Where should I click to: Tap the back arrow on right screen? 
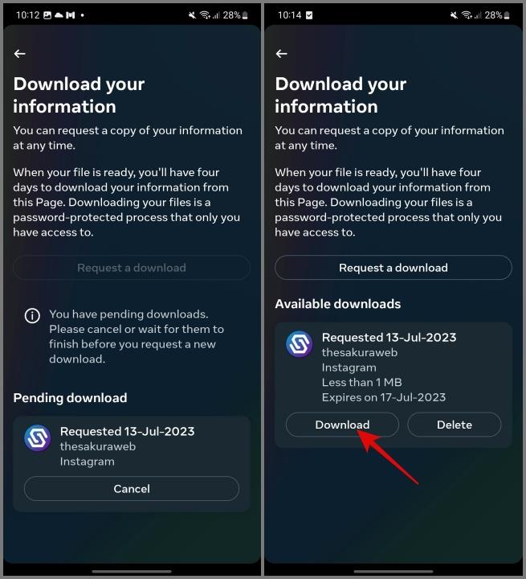[x=281, y=54]
